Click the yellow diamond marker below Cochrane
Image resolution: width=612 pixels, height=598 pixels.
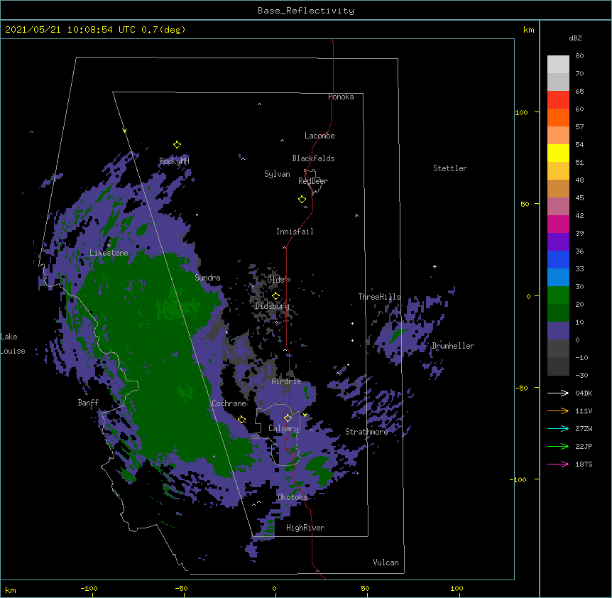tap(241, 420)
